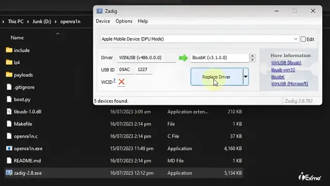Click the 'Application exten...' type cell

tap(188, 112)
